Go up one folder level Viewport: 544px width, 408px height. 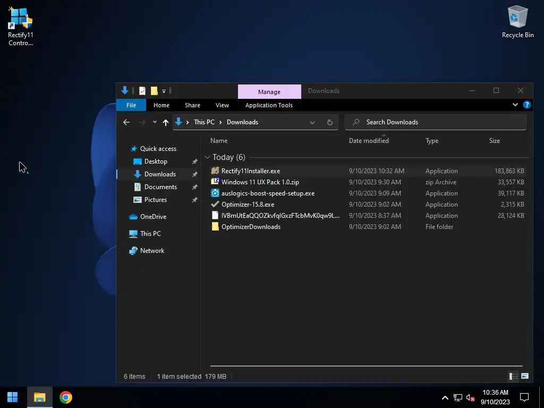pos(166,122)
